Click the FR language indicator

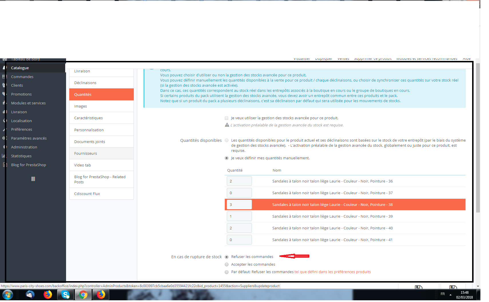[443, 294]
